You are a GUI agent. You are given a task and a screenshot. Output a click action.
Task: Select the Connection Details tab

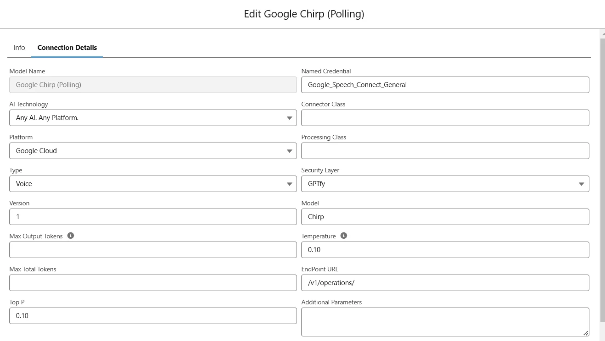click(67, 48)
